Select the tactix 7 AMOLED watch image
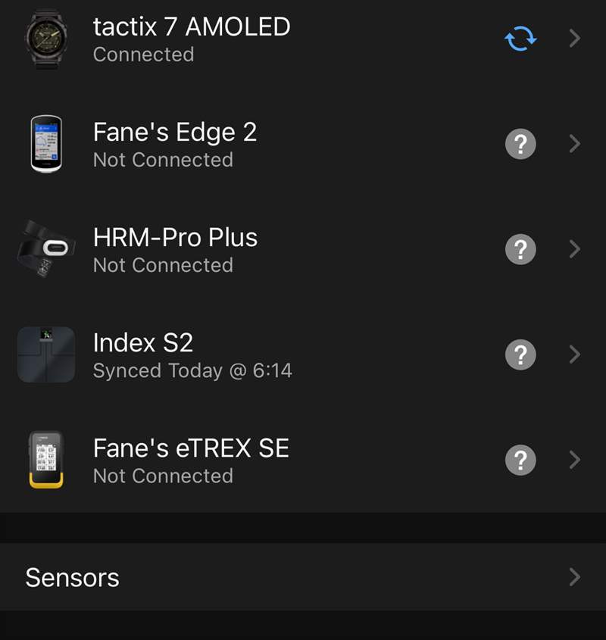606x640 pixels. (x=46, y=39)
